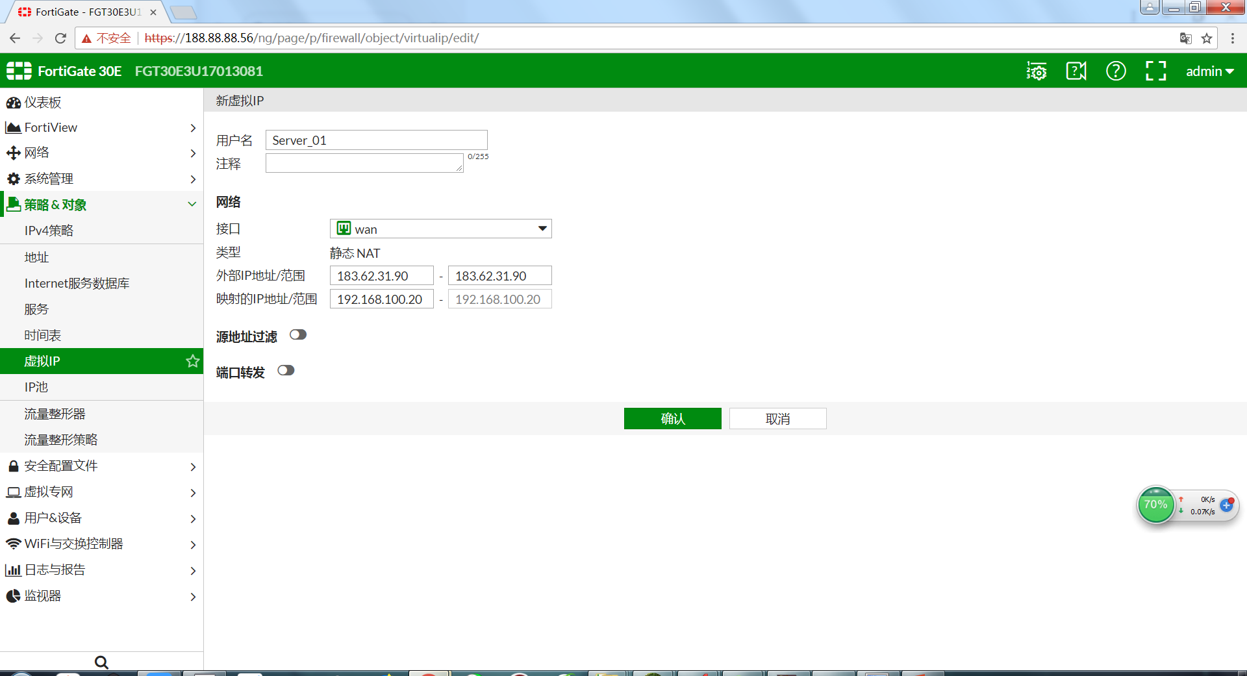This screenshot has width=1247, height=676.
Task: Click the lock icon beside 安全配置文件
Action: click(13, 466)
